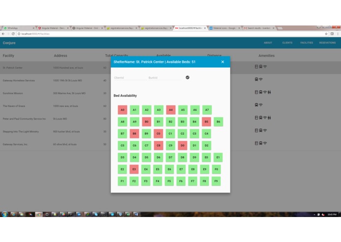Click wifi amenity icon in Haven of Grace row
This screenshot has width=341, height=242.
261,105
